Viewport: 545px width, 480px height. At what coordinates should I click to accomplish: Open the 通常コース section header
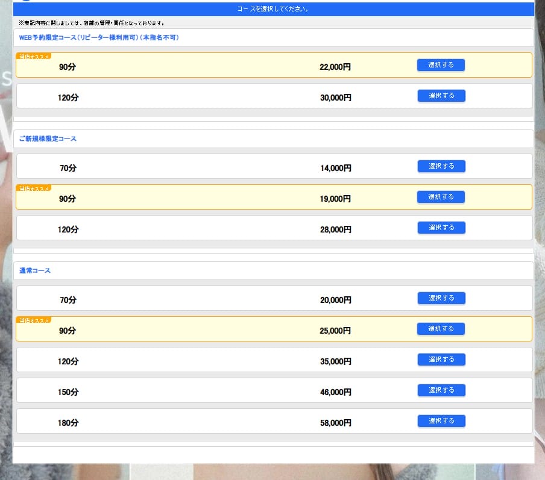34,270
